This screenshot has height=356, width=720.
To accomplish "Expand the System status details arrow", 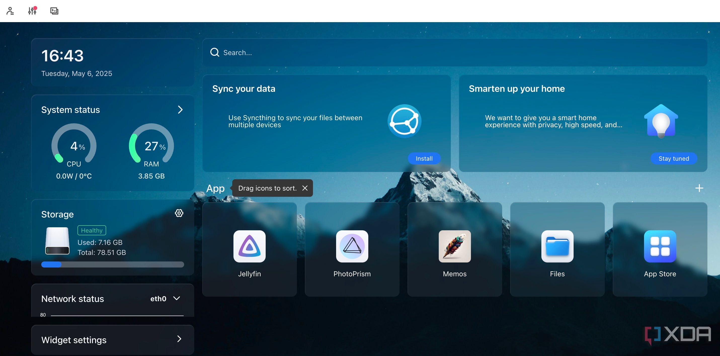I will (x=180, y=110).
